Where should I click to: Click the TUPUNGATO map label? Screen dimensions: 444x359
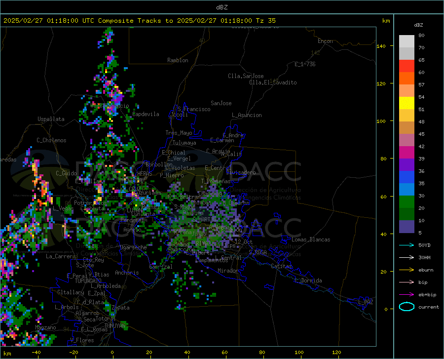(x=88, y=281)
